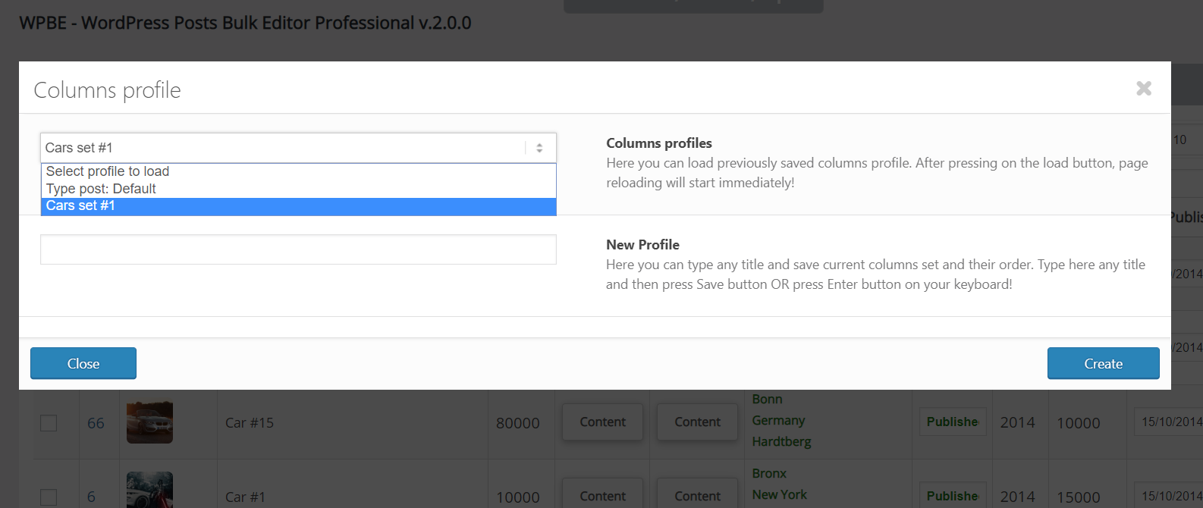Click the Bonn location term
Image resolution: width=1203 pixels, height=508 pixels.
(x=767, y=400)
